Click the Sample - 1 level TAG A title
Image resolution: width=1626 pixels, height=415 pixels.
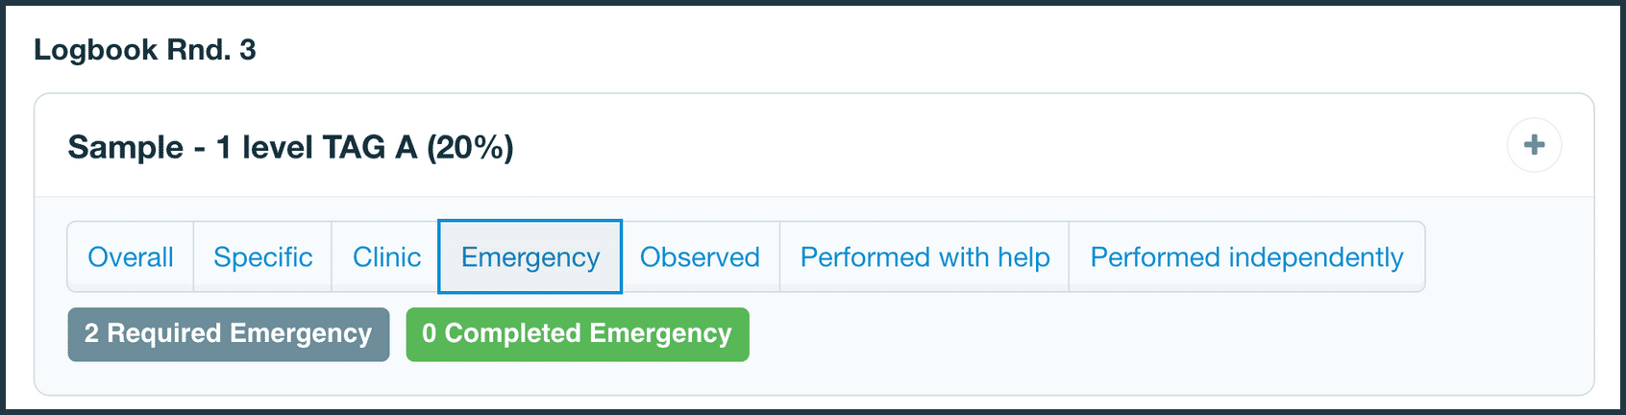(x=290, y=147)
